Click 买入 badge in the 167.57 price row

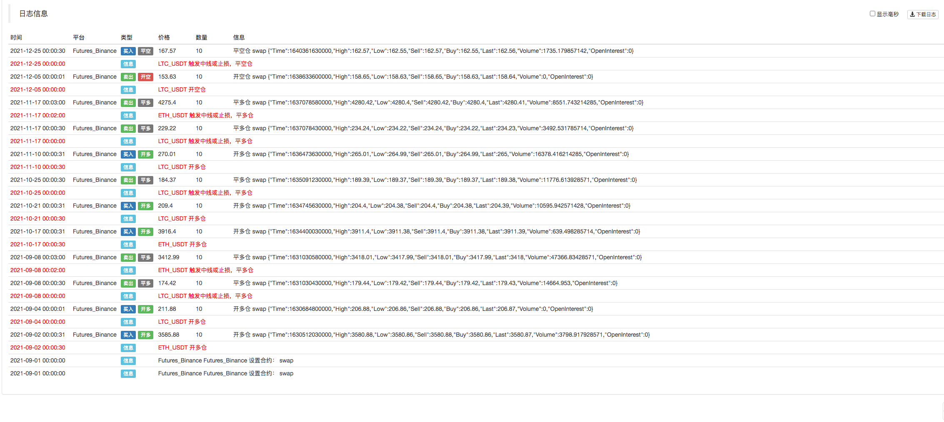[128, 51]
